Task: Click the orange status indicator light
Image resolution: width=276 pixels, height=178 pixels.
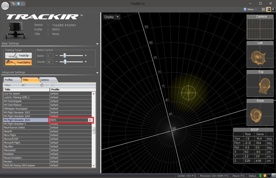Action: tap(265, 176)
